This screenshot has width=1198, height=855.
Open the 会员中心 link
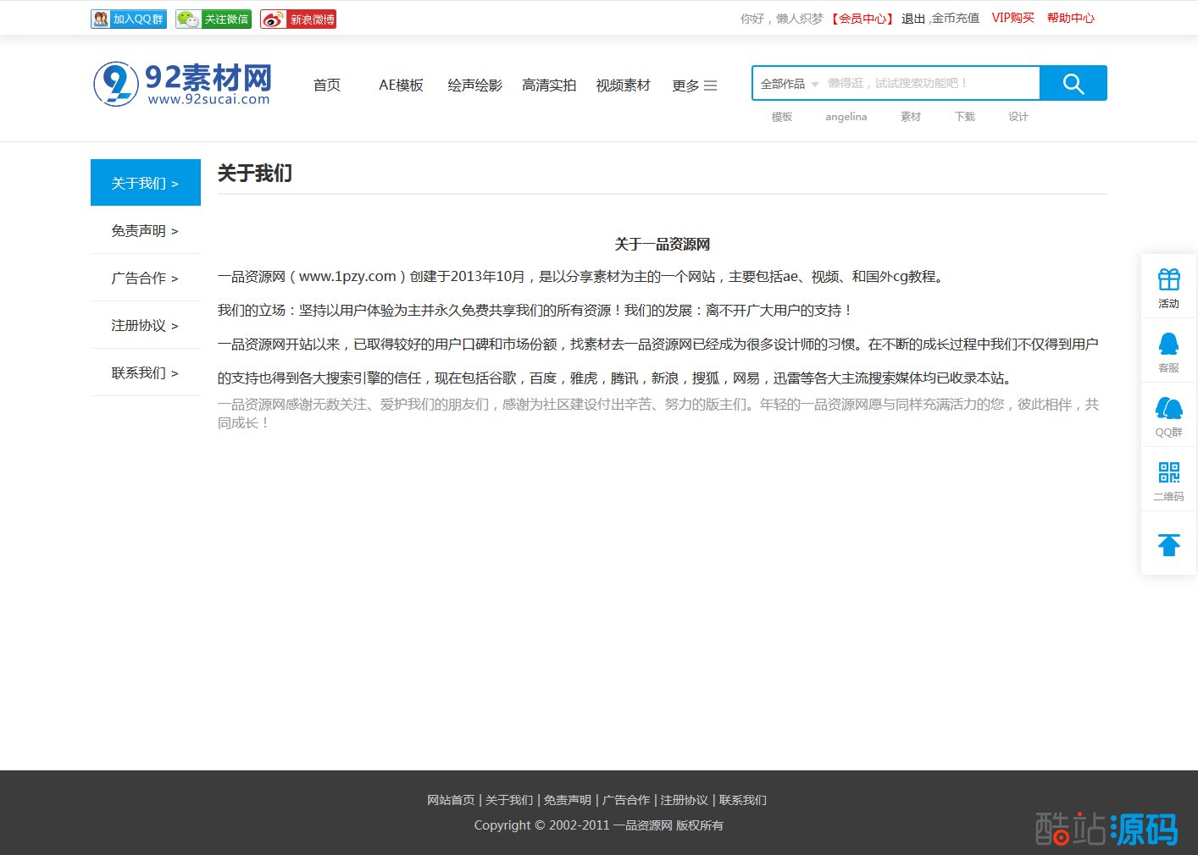tap(862, 19)
